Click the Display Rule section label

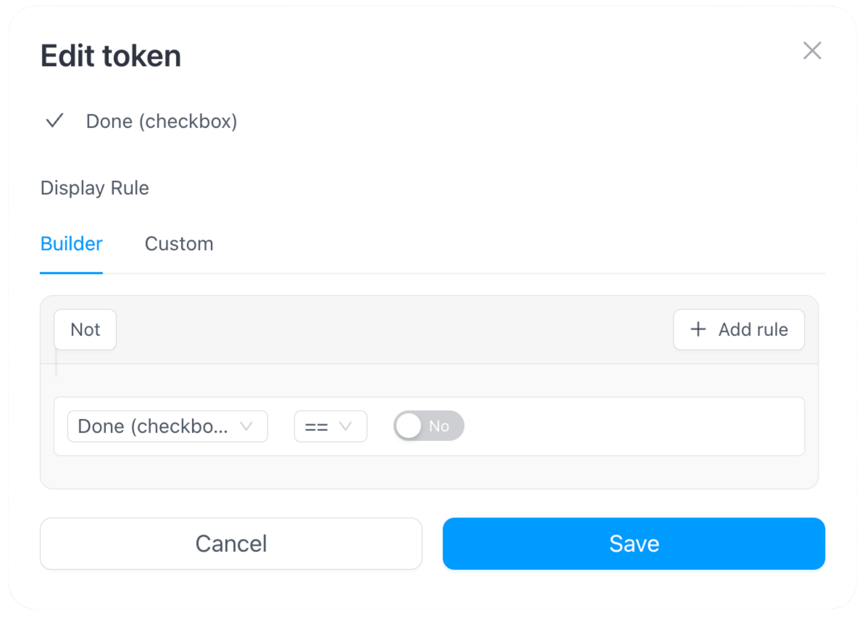coord(95,188)
